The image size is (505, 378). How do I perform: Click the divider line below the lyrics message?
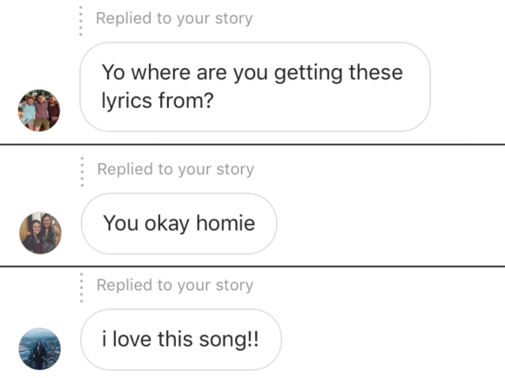(x=252, y=145)
